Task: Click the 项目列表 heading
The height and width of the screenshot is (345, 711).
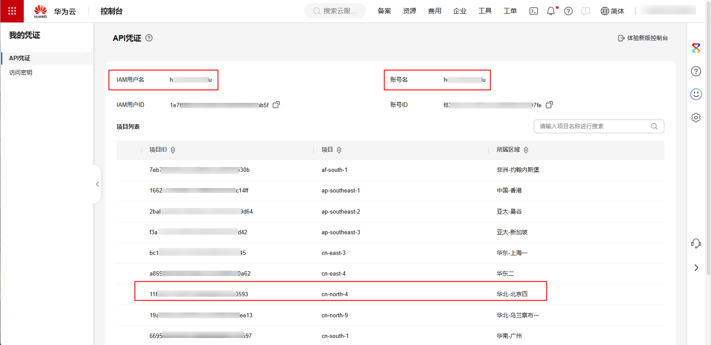Action: click(x=128, y=127)
